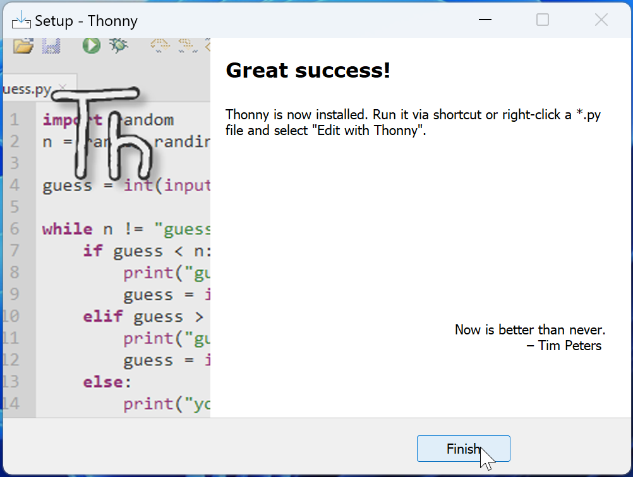
Task: Click the else: statement on line 13
Action: click(x=107, y=382)
